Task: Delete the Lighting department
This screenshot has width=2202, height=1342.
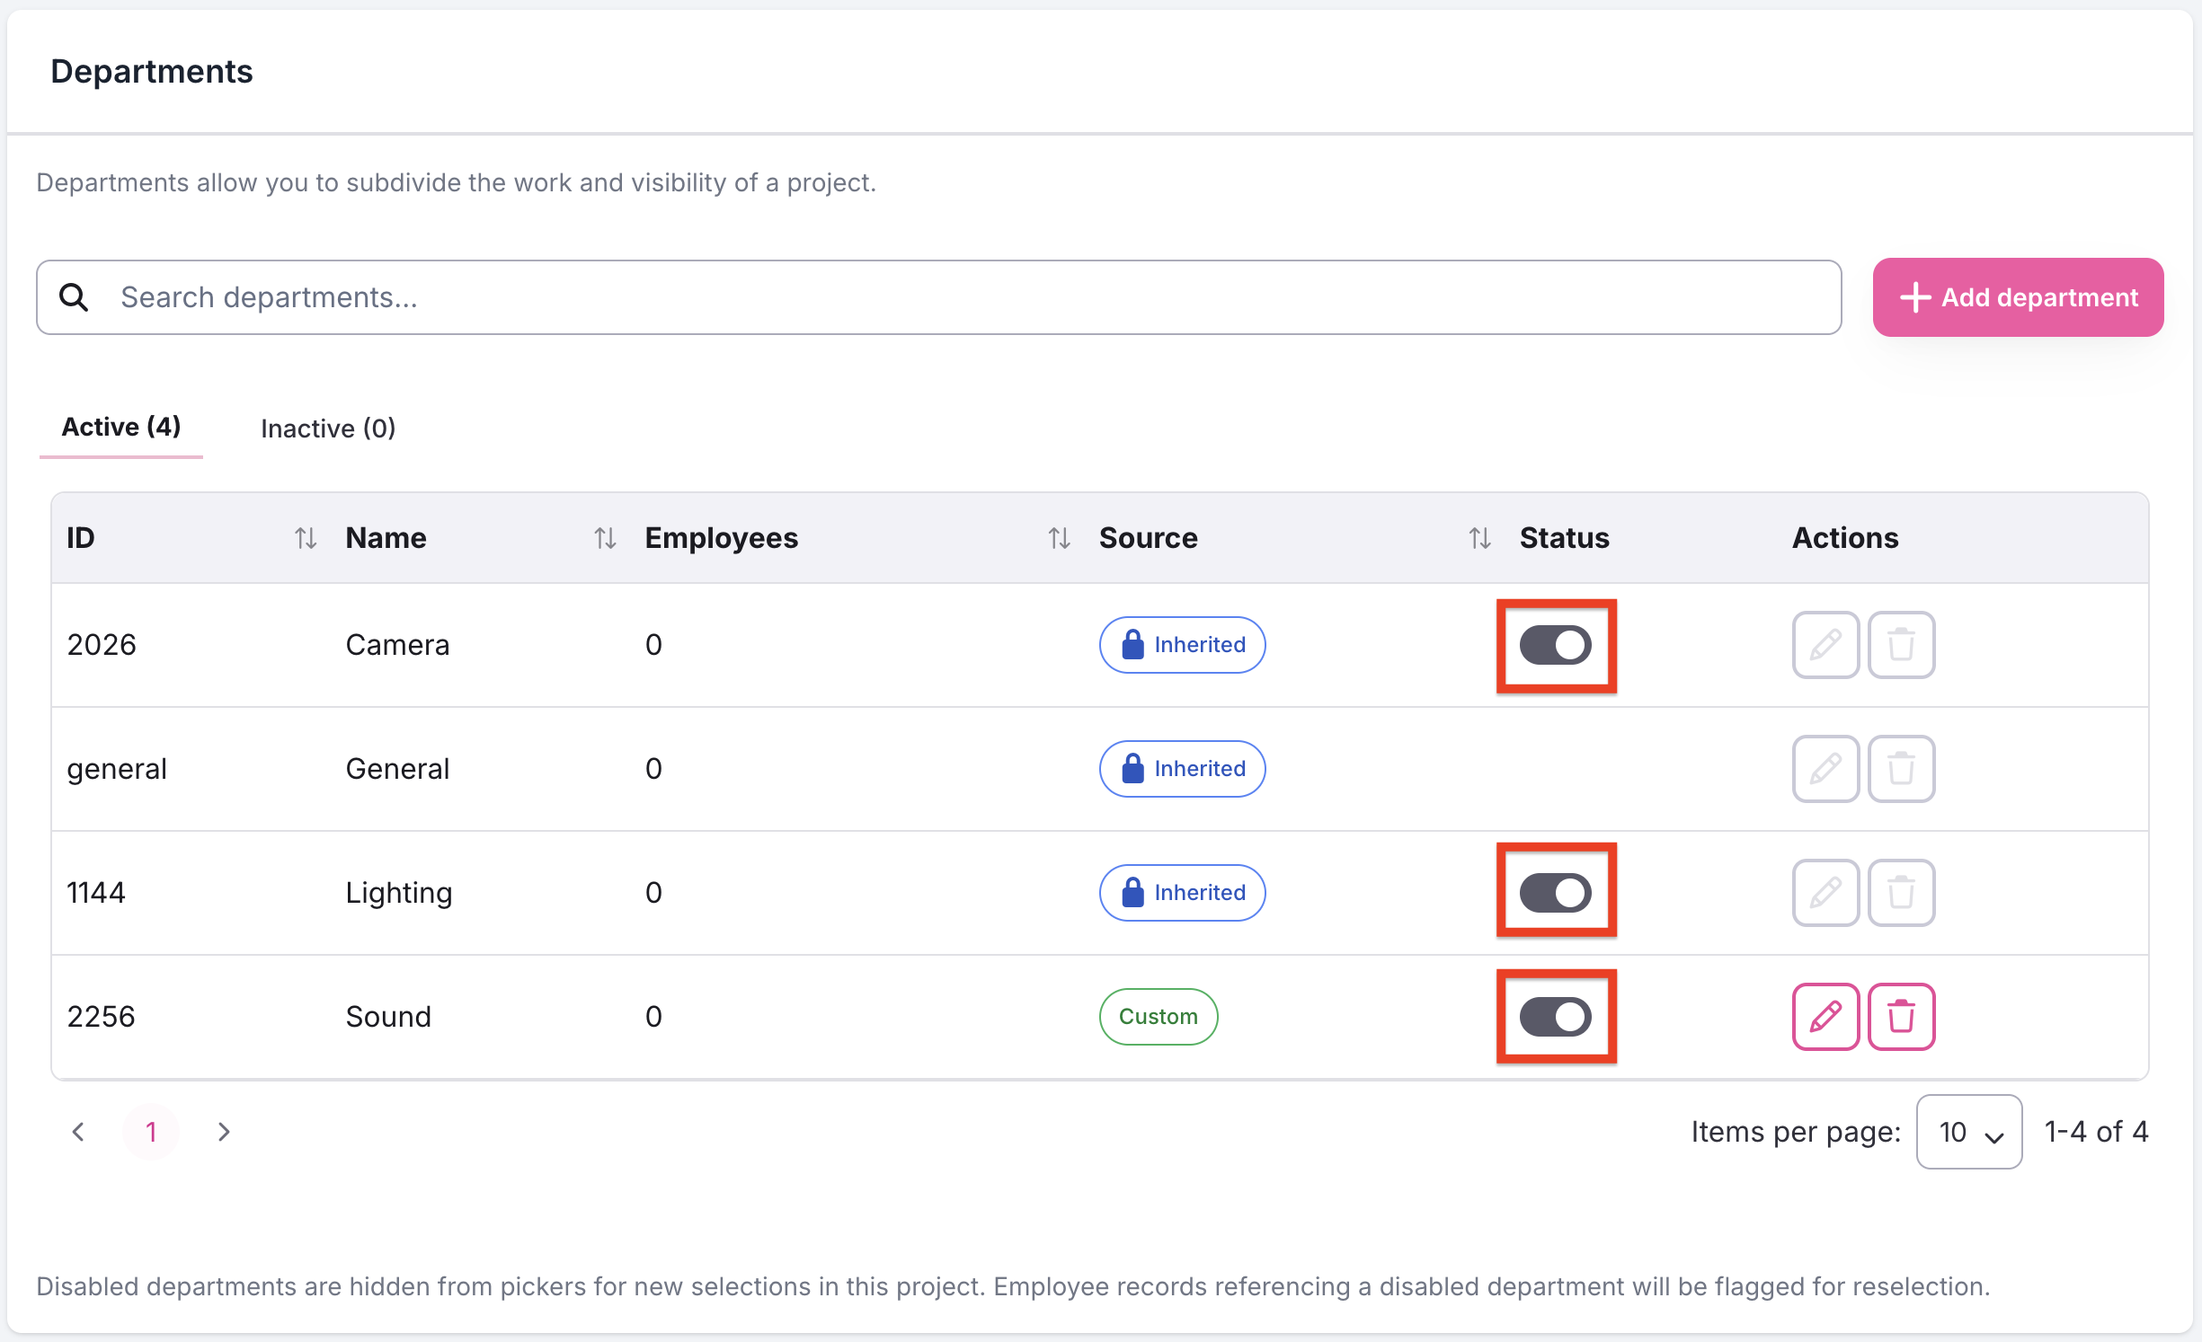Action: [x=1901, y=893]
